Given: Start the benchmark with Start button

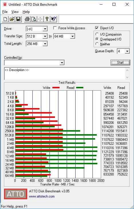Looking at the screenshot, I should (120, 62).
